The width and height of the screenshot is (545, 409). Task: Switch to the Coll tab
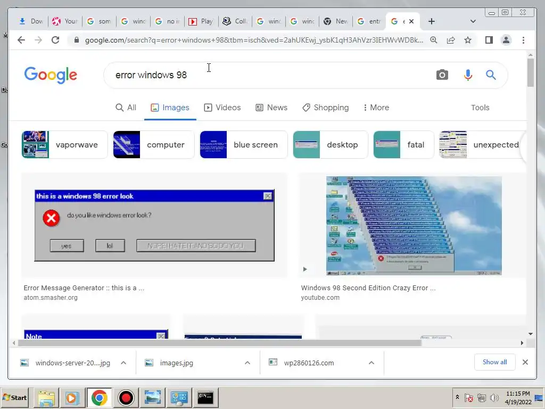[235, 21]
